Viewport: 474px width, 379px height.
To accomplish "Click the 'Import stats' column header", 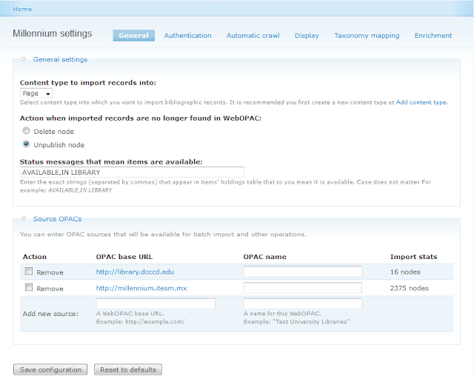I will (x=413, y=257).
